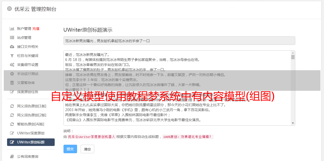
Task: Click the server icon for 站点管理
Action: point(12,38)
